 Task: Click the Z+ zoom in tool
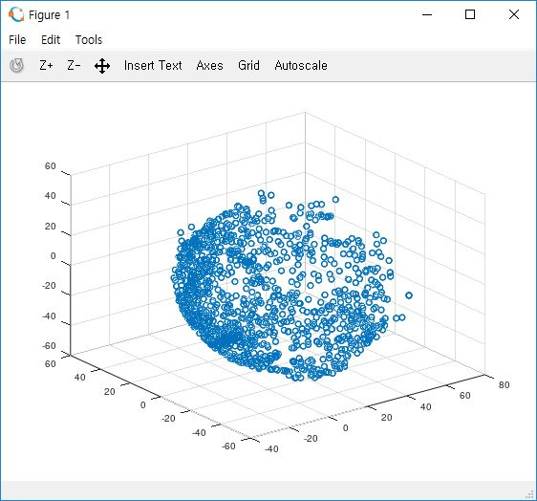click(46, 65)
